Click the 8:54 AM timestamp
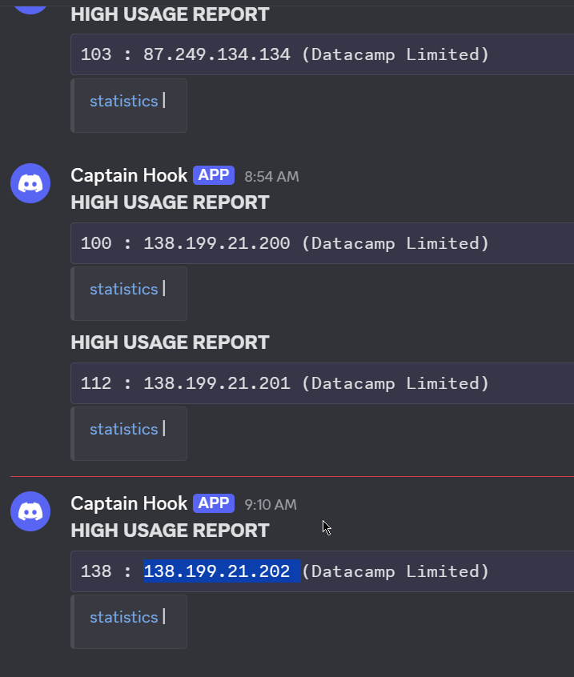 tap(271, 177)
